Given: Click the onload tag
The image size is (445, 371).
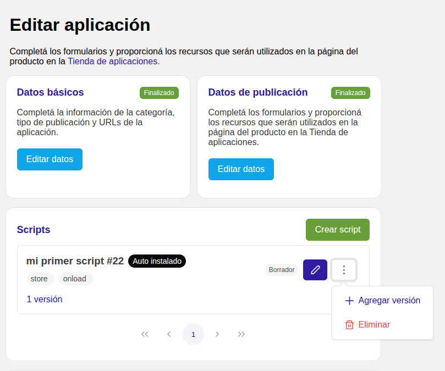Looking at the screenshot, I should [x=75, y=279].
